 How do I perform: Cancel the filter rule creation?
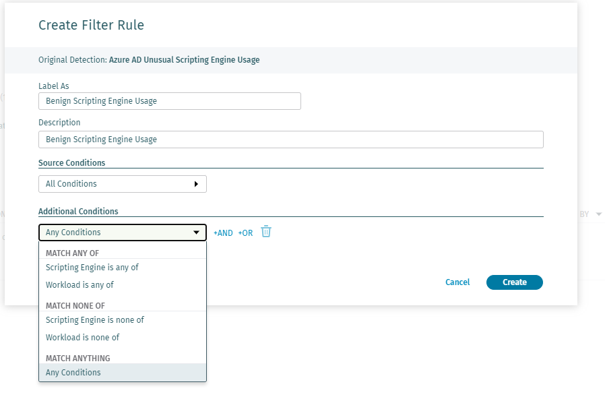pos(457,282)
